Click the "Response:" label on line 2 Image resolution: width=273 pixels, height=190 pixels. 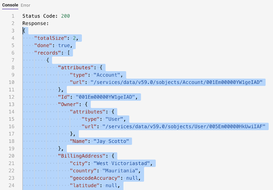point(36,23)
